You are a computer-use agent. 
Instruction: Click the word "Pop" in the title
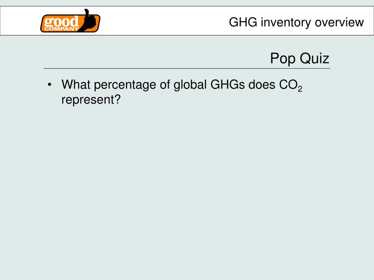coord(283,59)
